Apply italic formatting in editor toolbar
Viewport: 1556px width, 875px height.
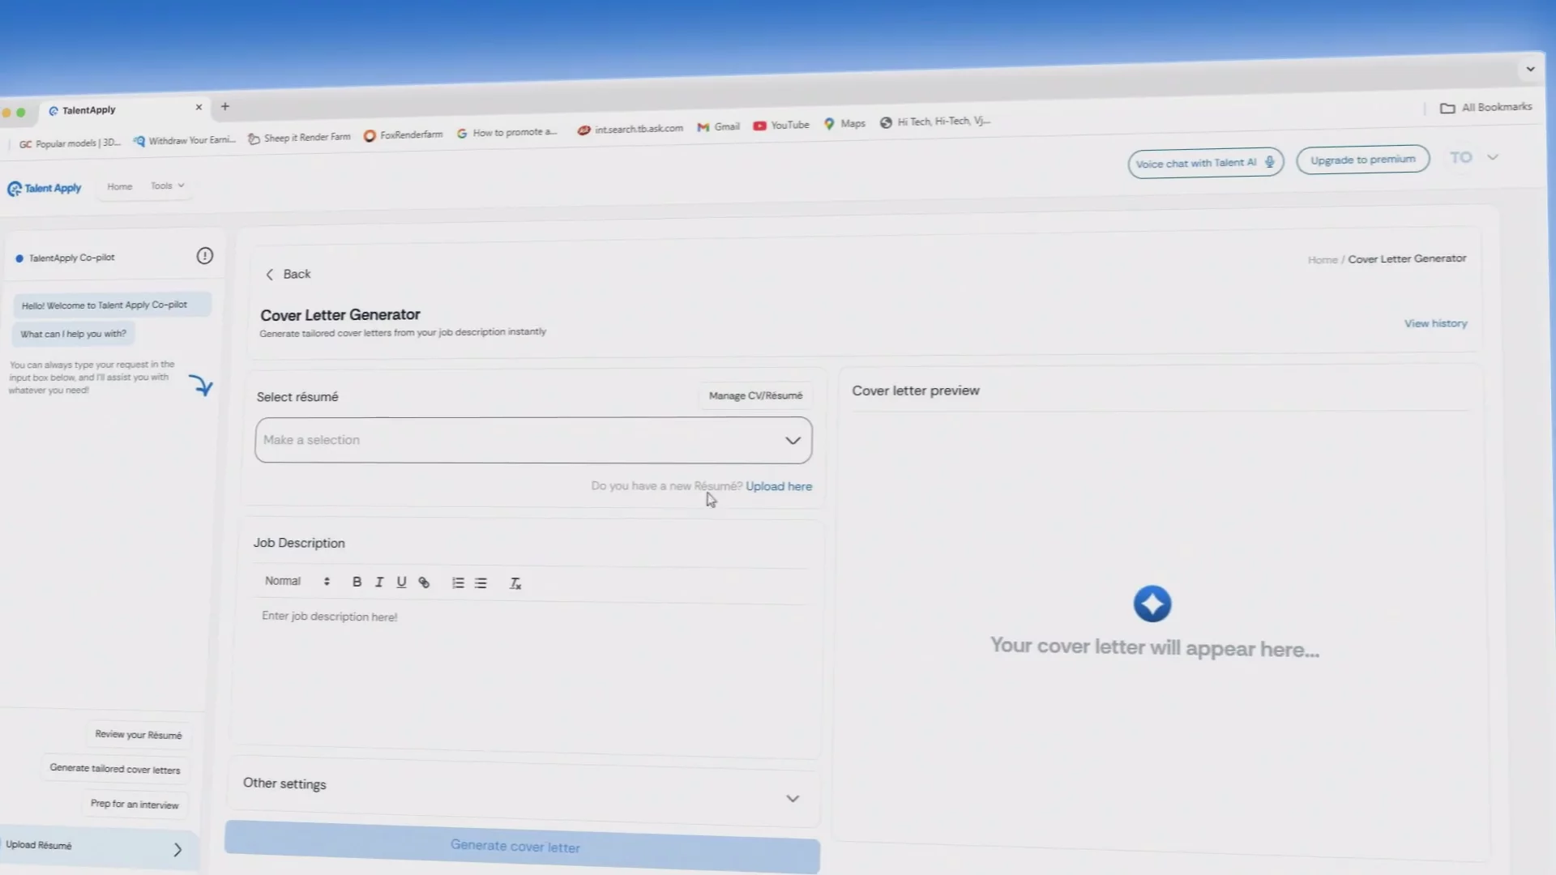[378, 582]
